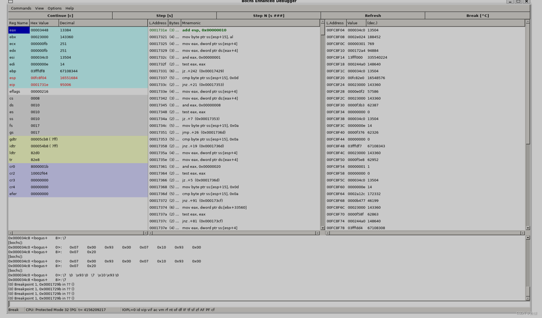
Task: Select stack entry 00FC8F48
Action: [x=425, y=146]
